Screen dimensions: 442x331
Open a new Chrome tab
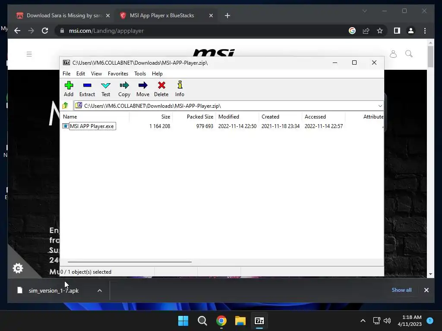click(x=227, y=16)
